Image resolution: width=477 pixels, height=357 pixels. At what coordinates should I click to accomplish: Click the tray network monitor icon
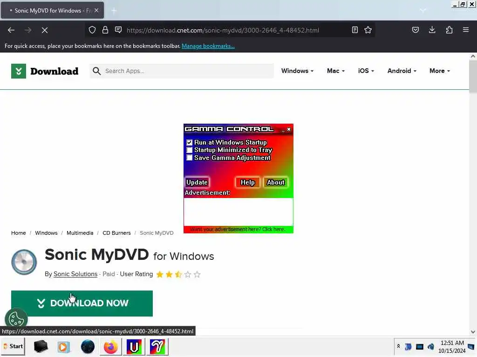(x=420, y=346)
